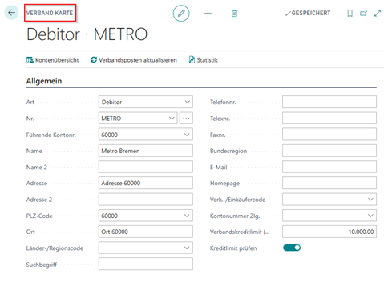The height and width of the screenshot is (299, 384).
Task: Expand Länder-/Regionscode dropdown
Action: click(x=187, y=248)
